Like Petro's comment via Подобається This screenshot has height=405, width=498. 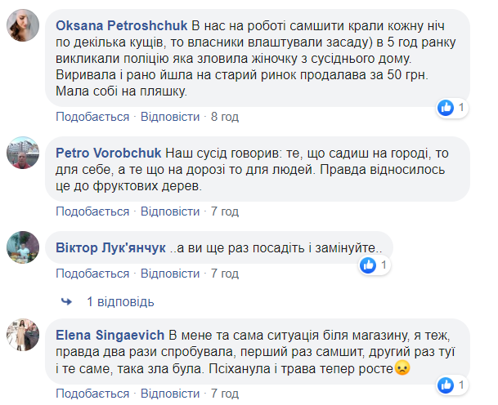pos(92,211)
